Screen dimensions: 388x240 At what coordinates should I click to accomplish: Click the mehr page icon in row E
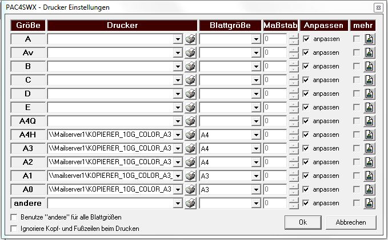click(369, 107)
